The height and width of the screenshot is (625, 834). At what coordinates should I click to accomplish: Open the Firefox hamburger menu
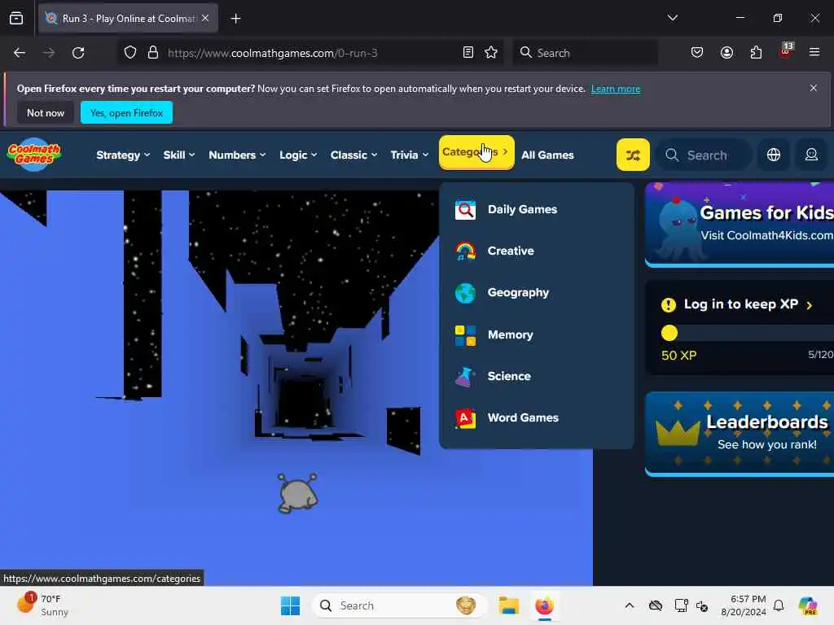[x=814, y=52]
